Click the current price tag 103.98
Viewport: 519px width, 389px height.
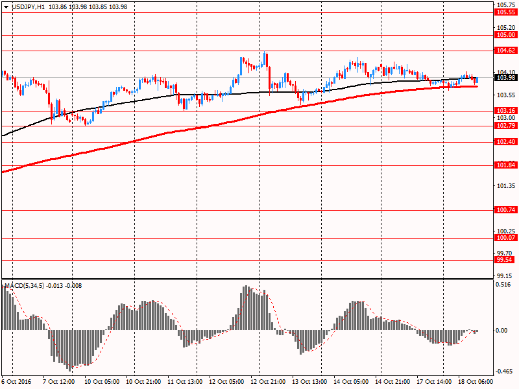[506, 78]
